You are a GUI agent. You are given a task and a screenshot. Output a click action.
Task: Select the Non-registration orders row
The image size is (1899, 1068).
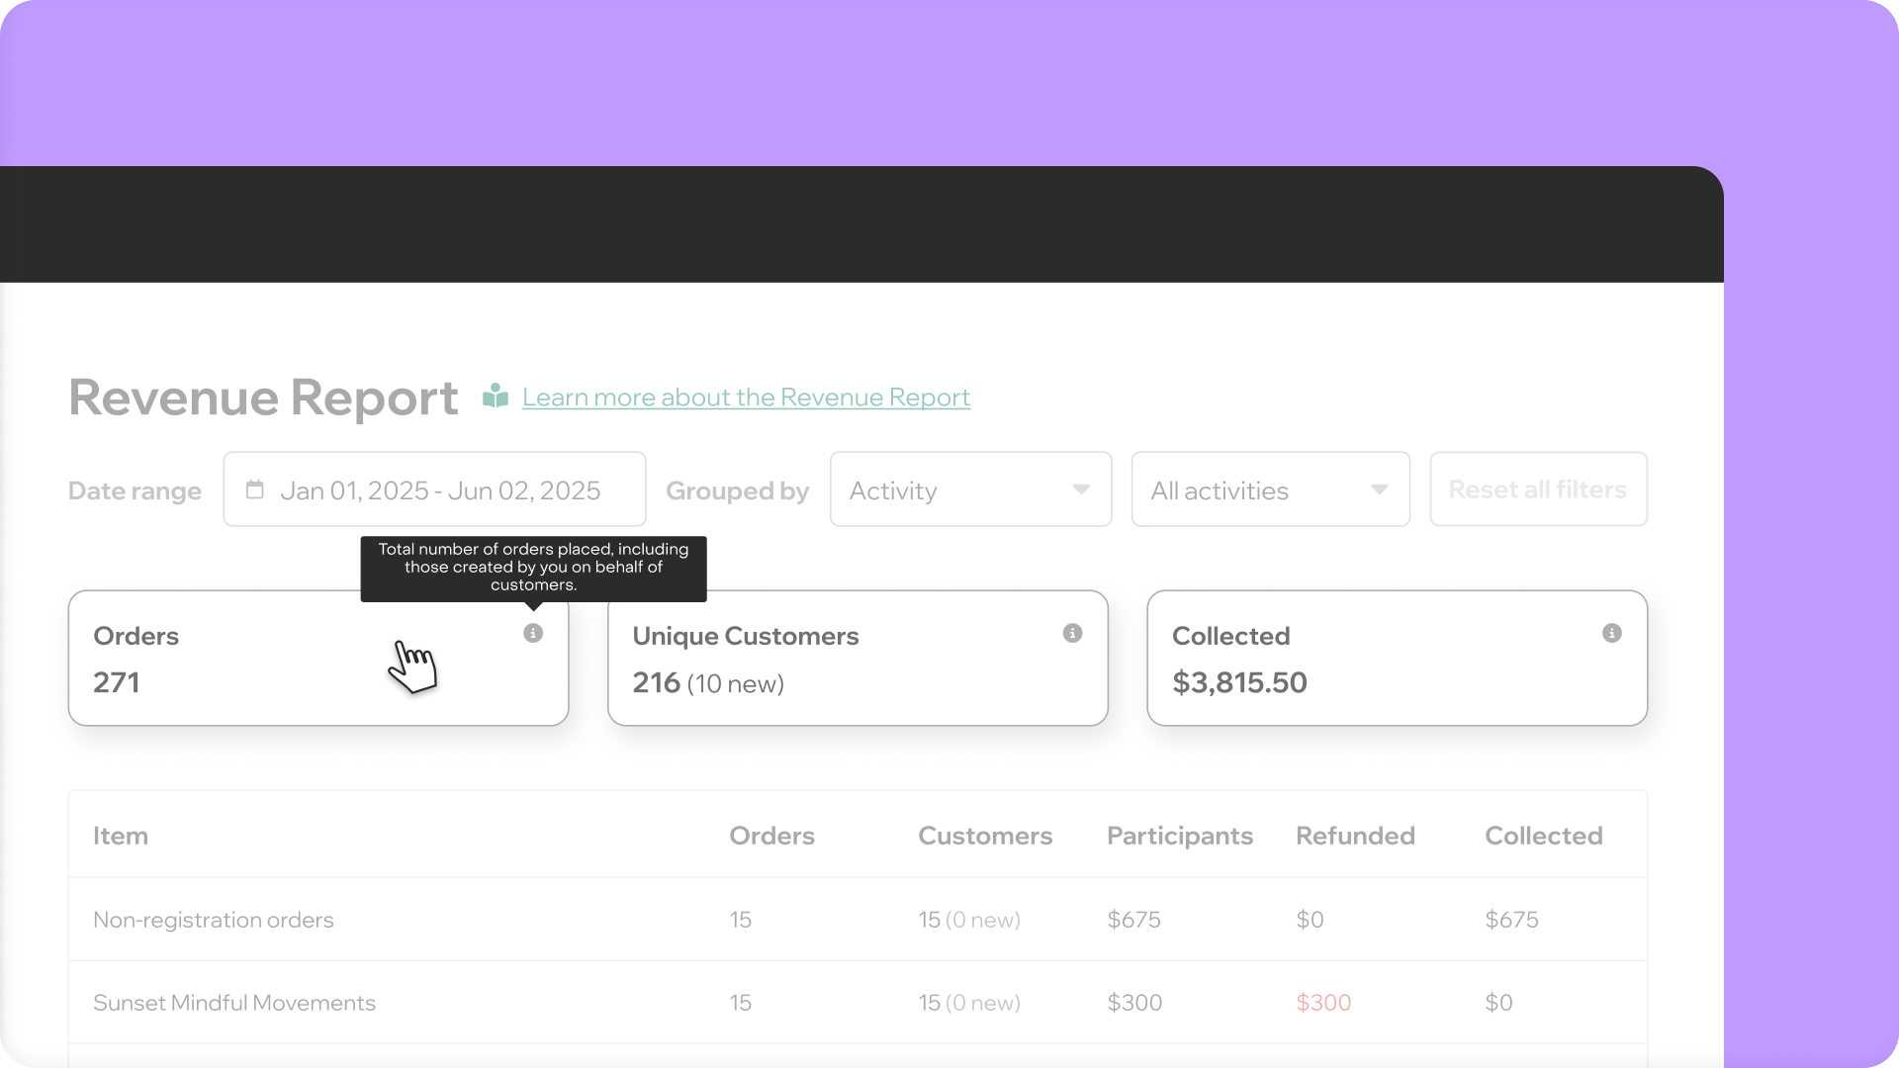click(x=214, y=920)
